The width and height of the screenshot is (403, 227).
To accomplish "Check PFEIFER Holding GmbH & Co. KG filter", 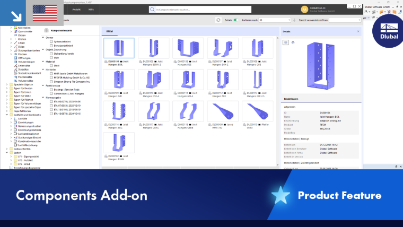I will pyautogui.click(x=51, y=77).
